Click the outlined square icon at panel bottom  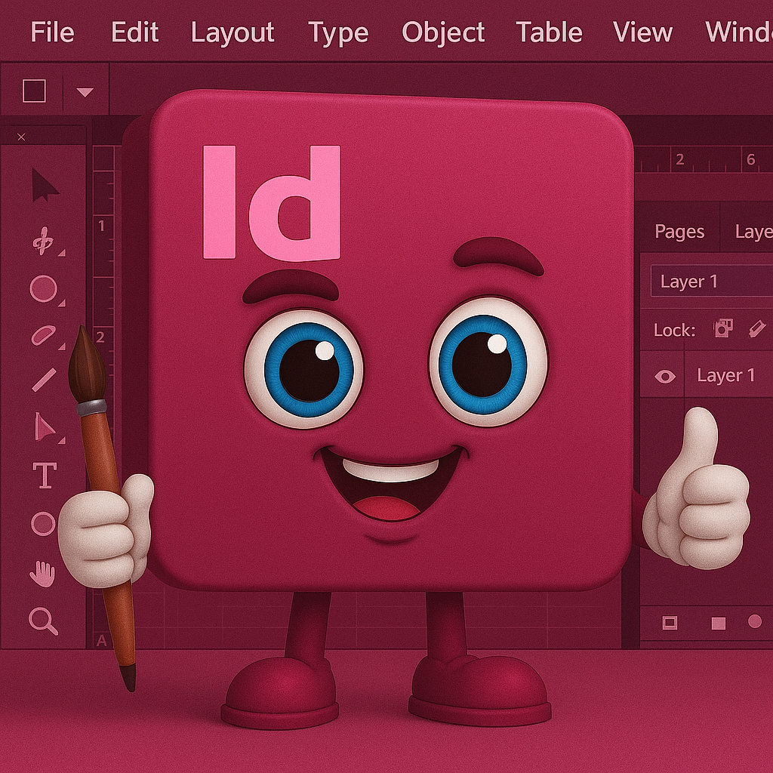point(670,623)
